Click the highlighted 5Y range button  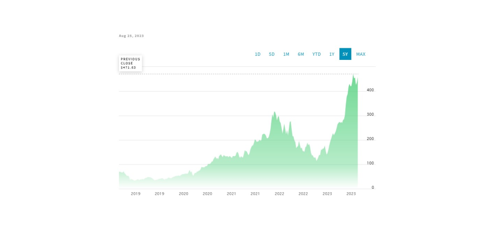point(345,54)
